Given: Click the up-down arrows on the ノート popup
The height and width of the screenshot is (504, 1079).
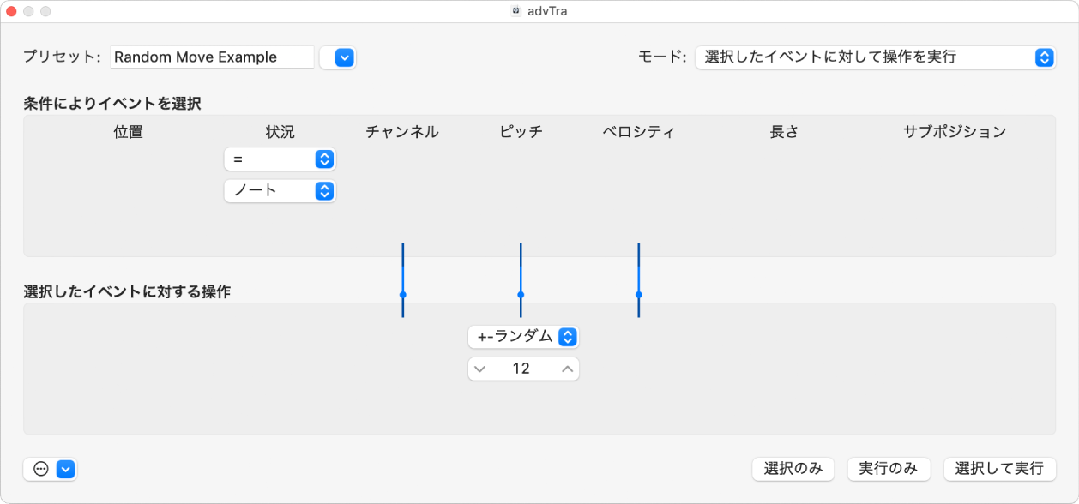Looking at the screenshot, I should click(x=324, y=191).
